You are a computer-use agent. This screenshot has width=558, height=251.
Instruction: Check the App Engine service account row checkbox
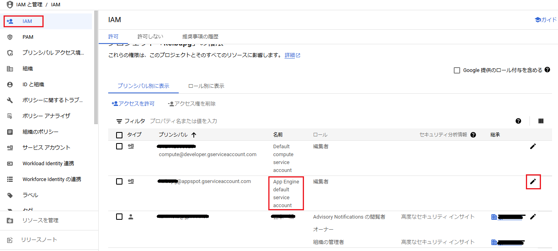(119, 181)
